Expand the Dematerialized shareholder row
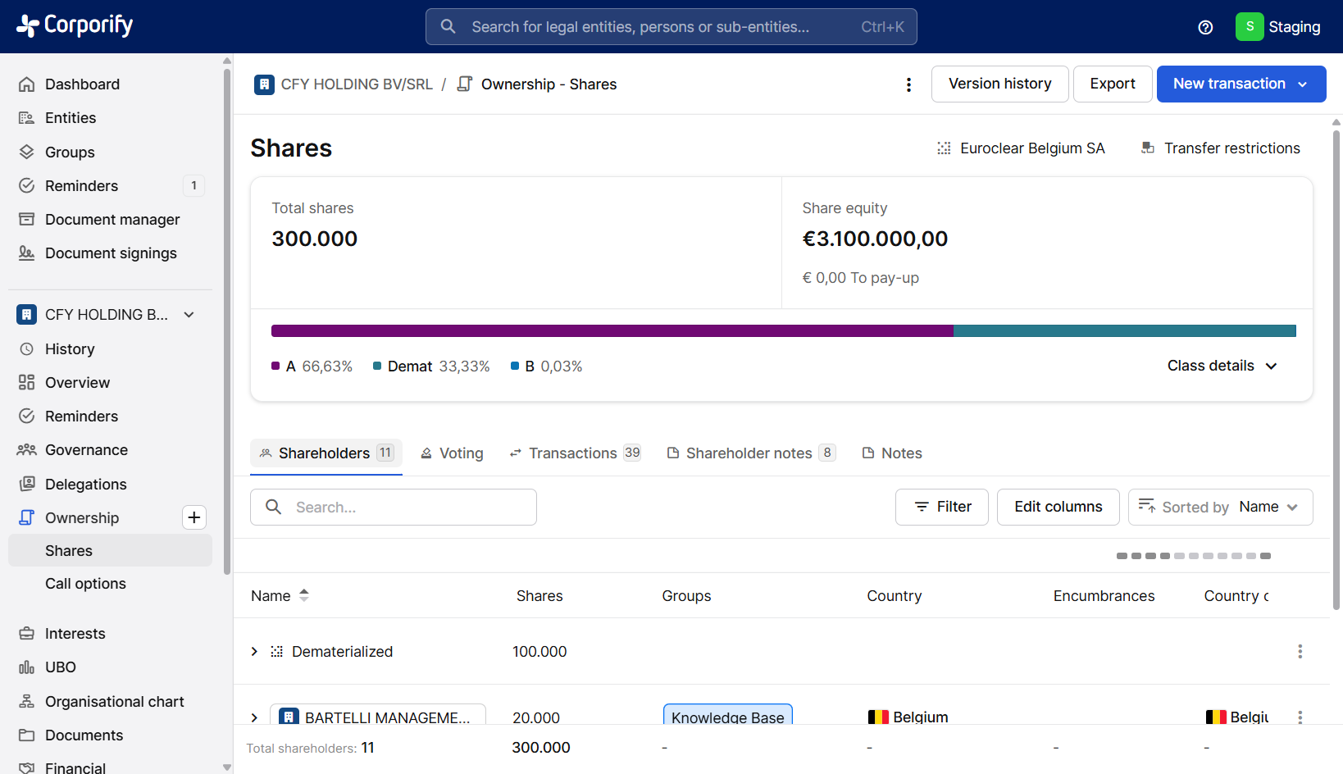 click(x=254, y=652)
